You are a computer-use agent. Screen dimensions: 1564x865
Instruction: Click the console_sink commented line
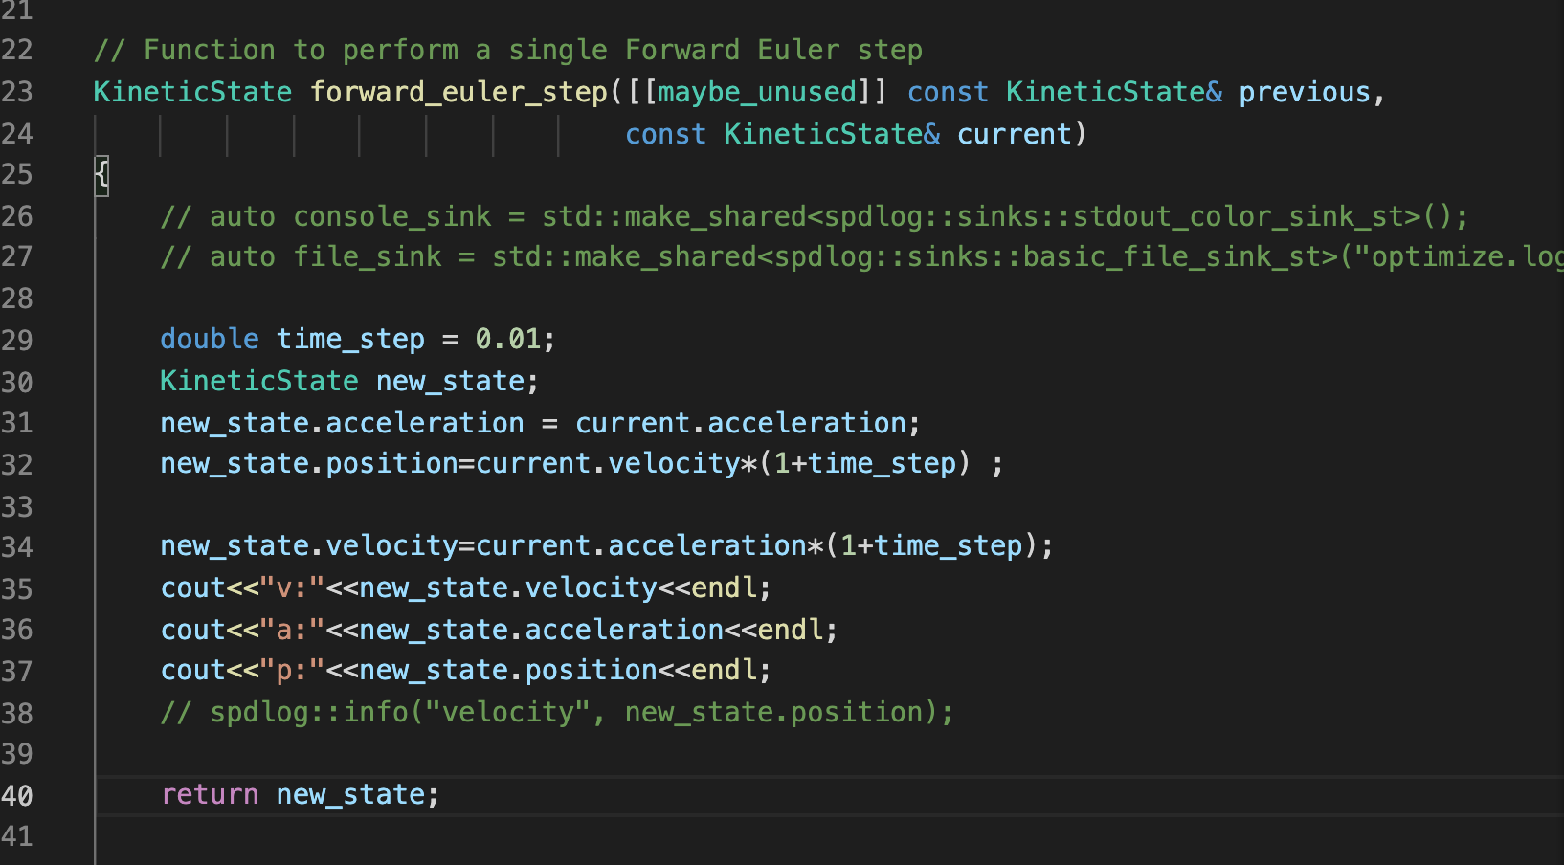pos(814,216)
